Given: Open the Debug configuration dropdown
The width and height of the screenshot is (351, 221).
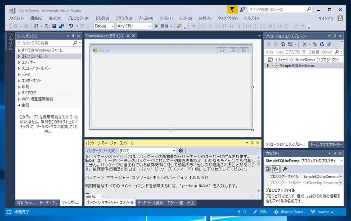Looking at the screenshot, I should tap(112, 26).
